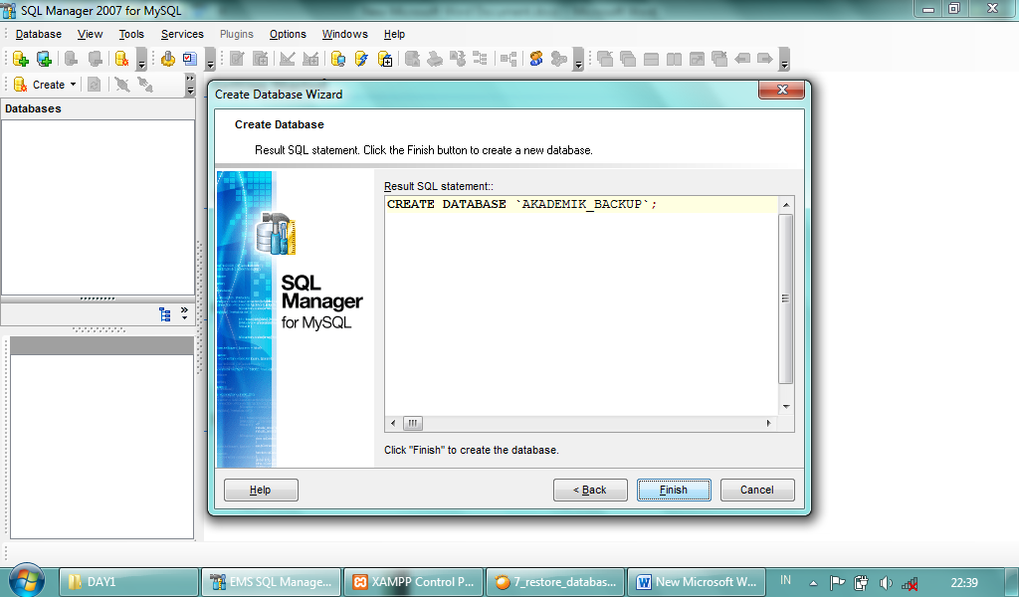1019x597 pixels.
Task: Expand the Create toolbar overflow chevrons
Action: (x=190, y=85)
